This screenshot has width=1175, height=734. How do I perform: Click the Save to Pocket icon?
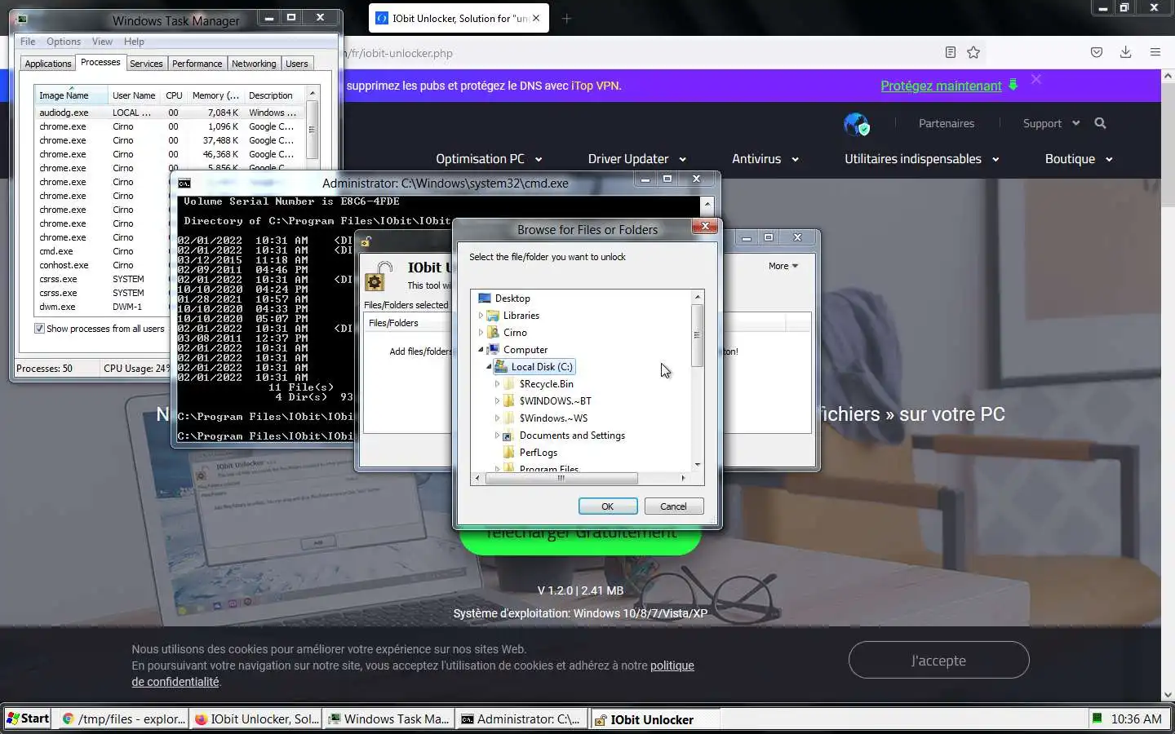pos(1097,52)
